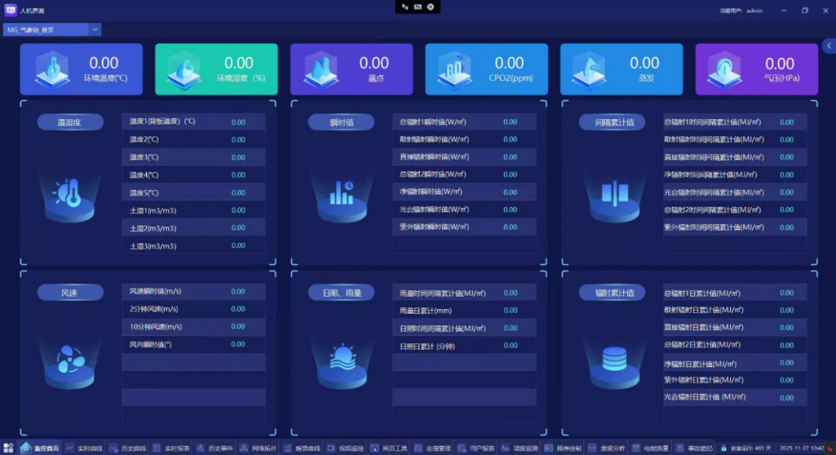Viewport: 836px width, 455px height.
Task: Click the security lock status icon
Action: 724,448
